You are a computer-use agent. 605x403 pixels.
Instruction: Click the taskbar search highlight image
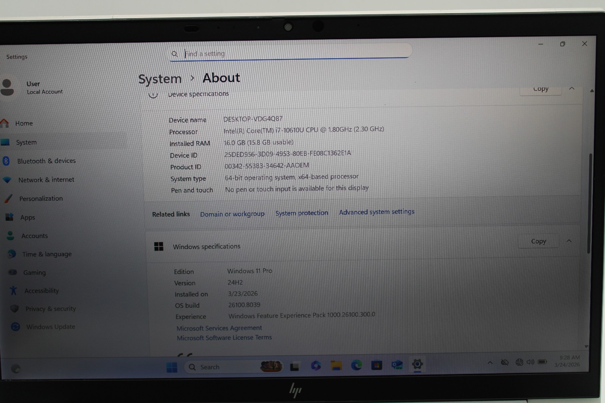271,366
